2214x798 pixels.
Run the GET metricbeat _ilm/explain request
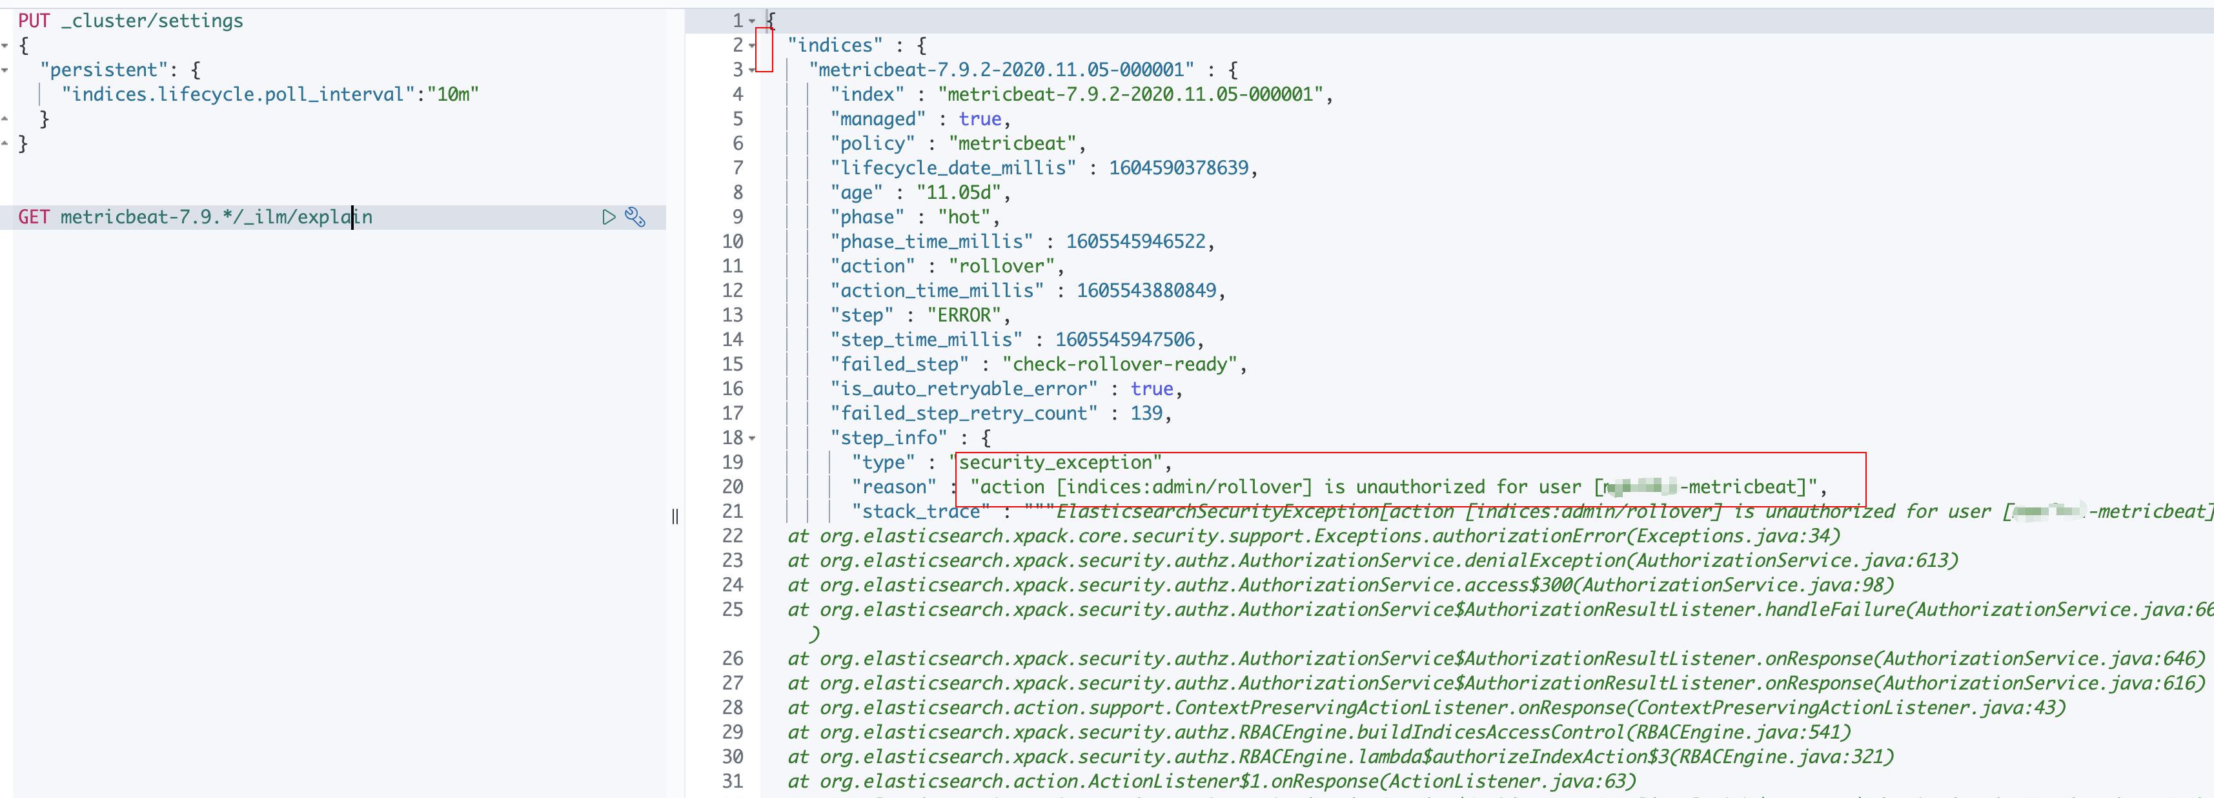tap(609, 217)
